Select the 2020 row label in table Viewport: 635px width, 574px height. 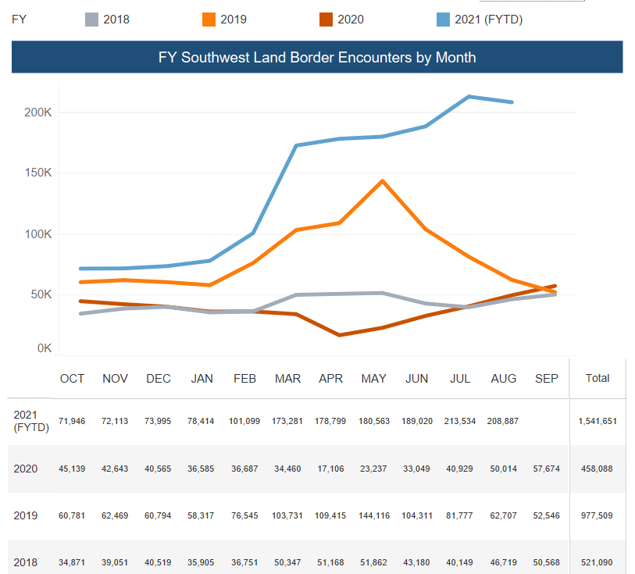(27, 469)
